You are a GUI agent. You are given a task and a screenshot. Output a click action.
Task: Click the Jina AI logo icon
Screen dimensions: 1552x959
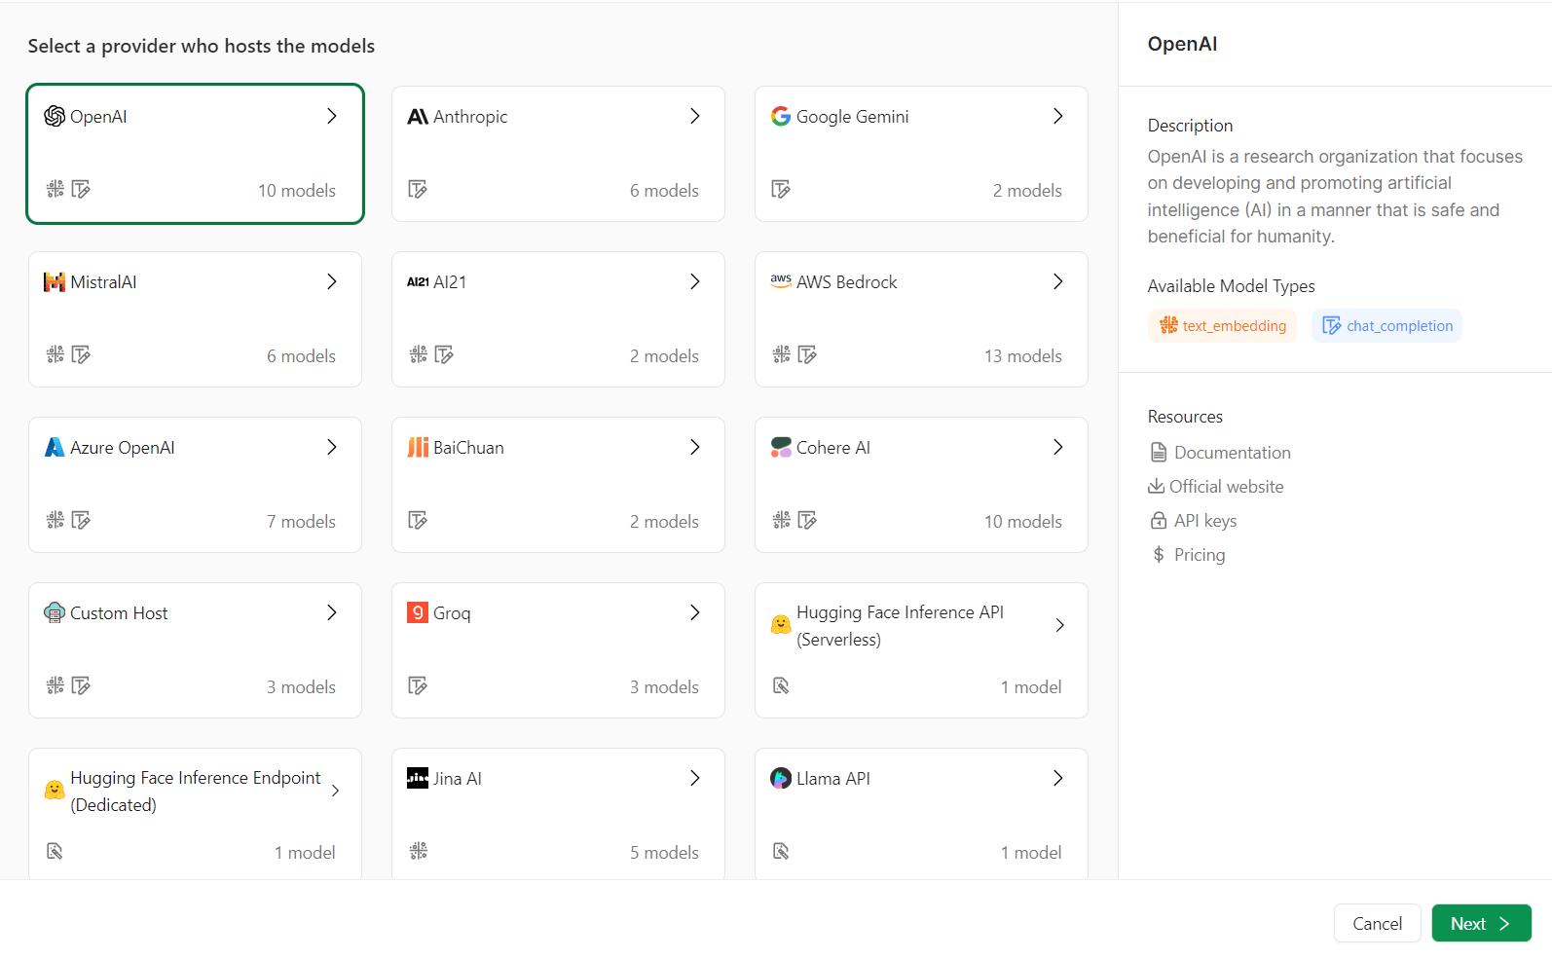(x=418, y=778)
